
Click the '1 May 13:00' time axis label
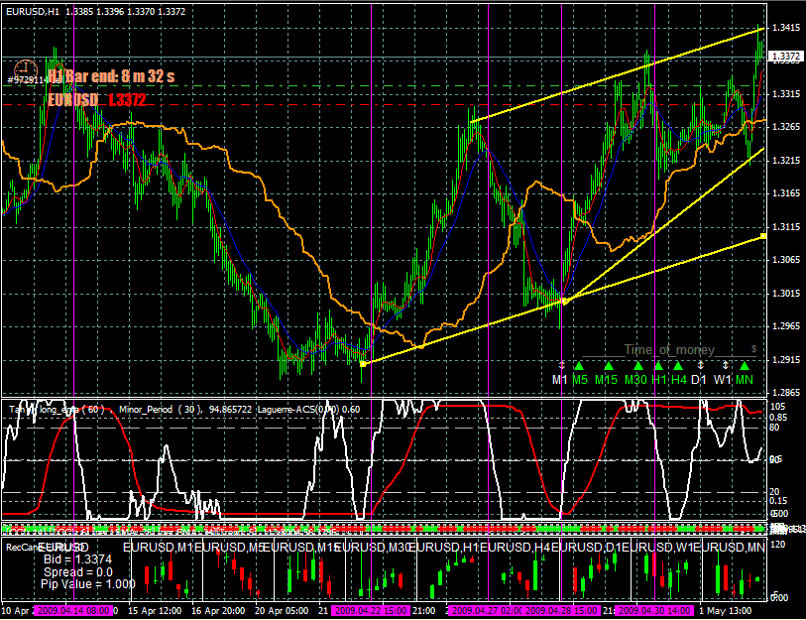(x=725, y=611)
